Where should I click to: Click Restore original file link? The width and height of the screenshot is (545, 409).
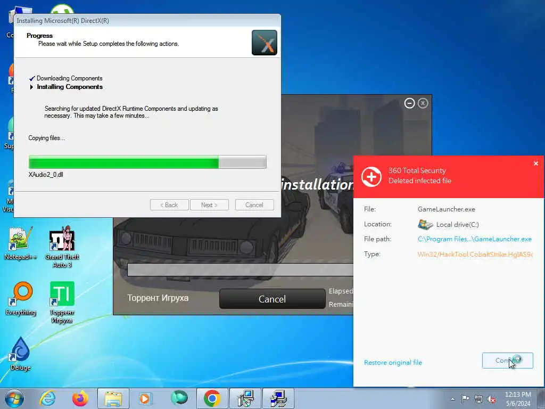(393, 362)
